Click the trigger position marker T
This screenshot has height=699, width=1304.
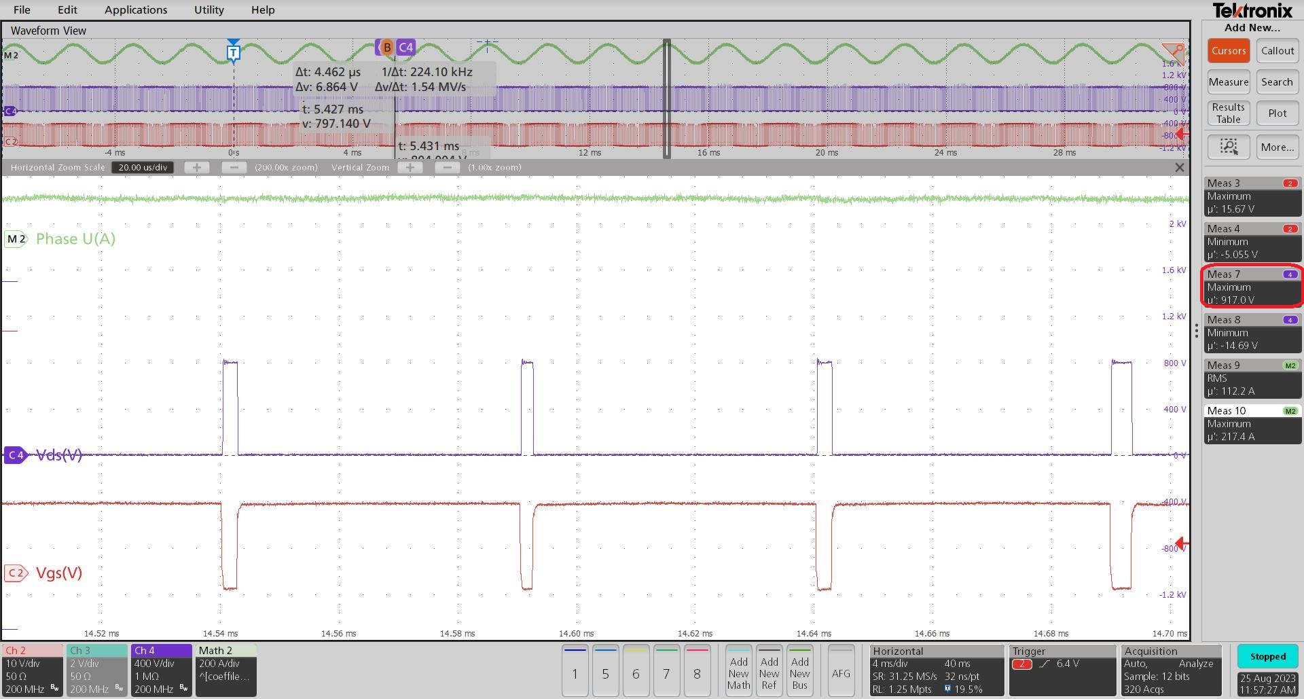coord(233,52)
